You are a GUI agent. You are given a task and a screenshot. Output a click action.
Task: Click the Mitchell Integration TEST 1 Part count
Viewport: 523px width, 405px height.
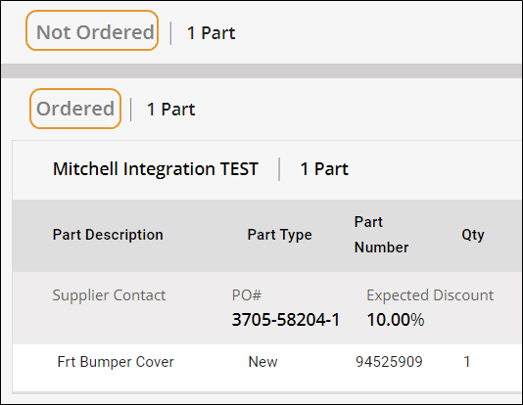point(324,169)
